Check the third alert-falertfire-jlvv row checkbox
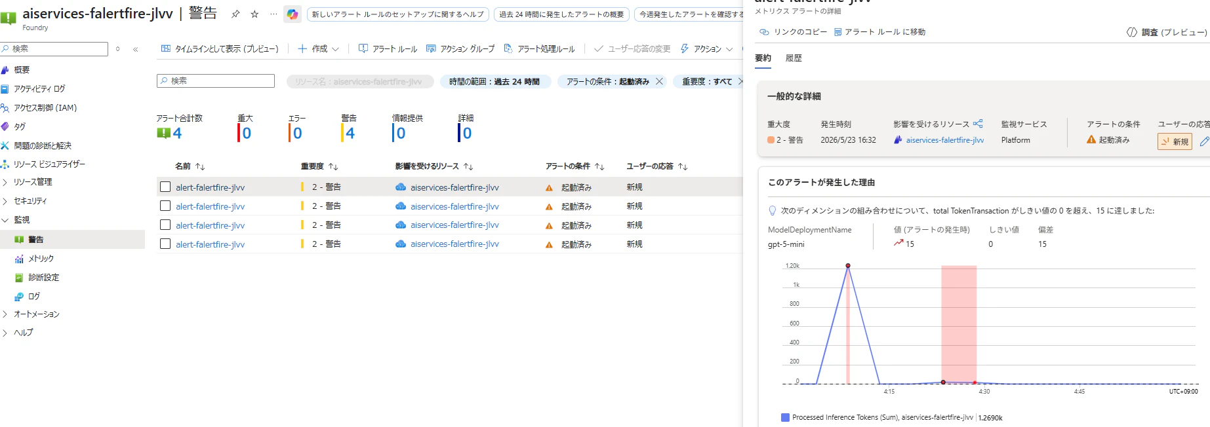The image size is (1210, 427). click(x=165, y=225)
